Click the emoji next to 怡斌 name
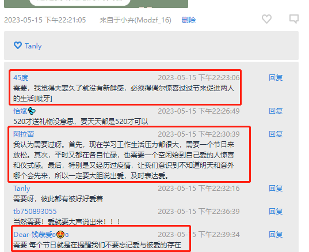The height and width of the screenshot is (252, 309). [x=32, y=111]
